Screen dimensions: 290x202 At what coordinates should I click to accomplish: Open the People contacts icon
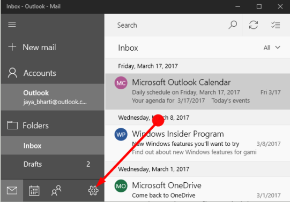pos(56,190)
